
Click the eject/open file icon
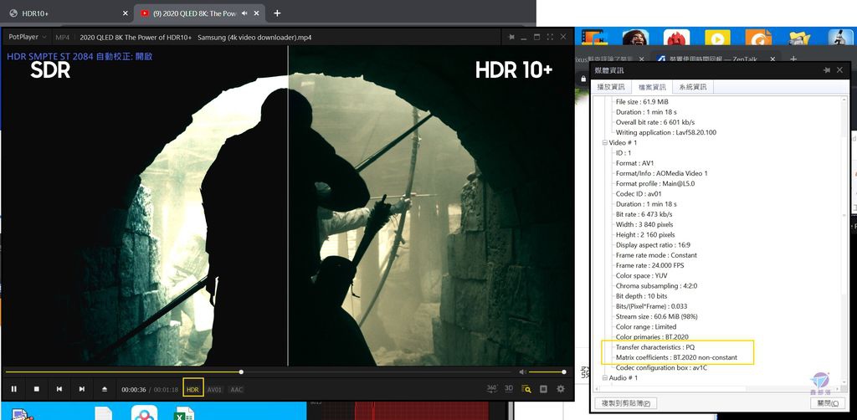point(105,389)
